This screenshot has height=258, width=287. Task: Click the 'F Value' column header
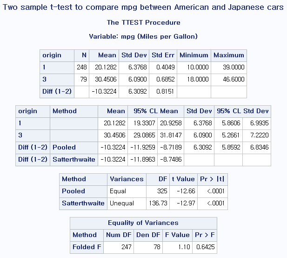tap(177, 235)
